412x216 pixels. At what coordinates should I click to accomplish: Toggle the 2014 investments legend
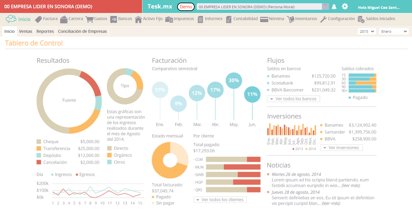point(310,149)
